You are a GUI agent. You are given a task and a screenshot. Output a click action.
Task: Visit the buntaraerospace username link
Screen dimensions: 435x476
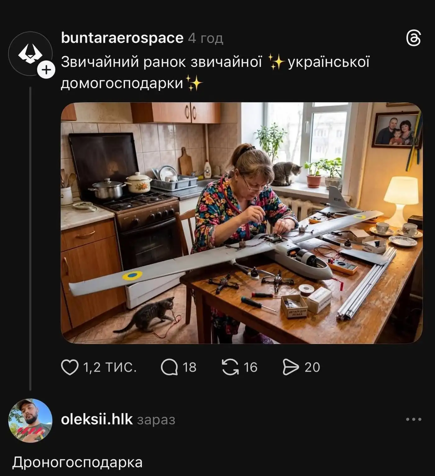pyautogui.click(x=122, y=38)
